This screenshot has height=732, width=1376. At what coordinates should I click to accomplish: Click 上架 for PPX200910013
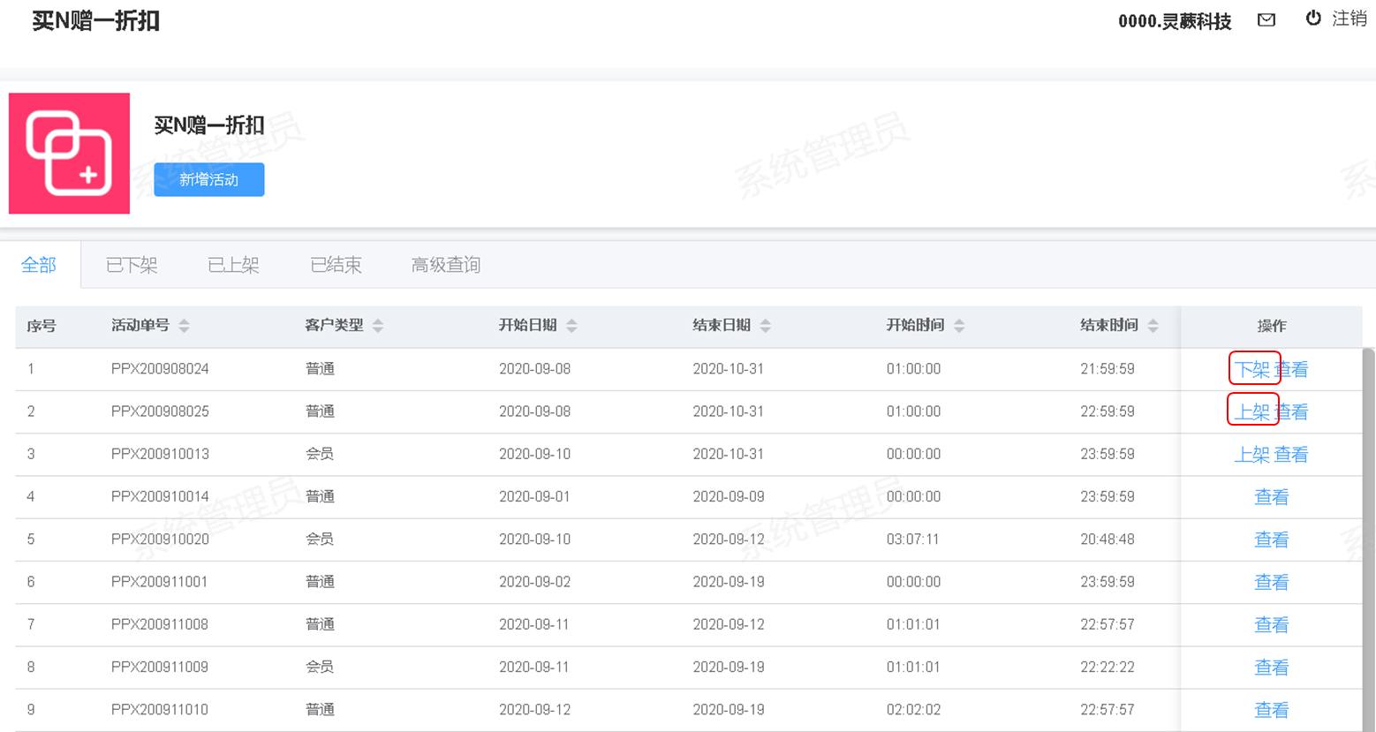point(1251,455)
